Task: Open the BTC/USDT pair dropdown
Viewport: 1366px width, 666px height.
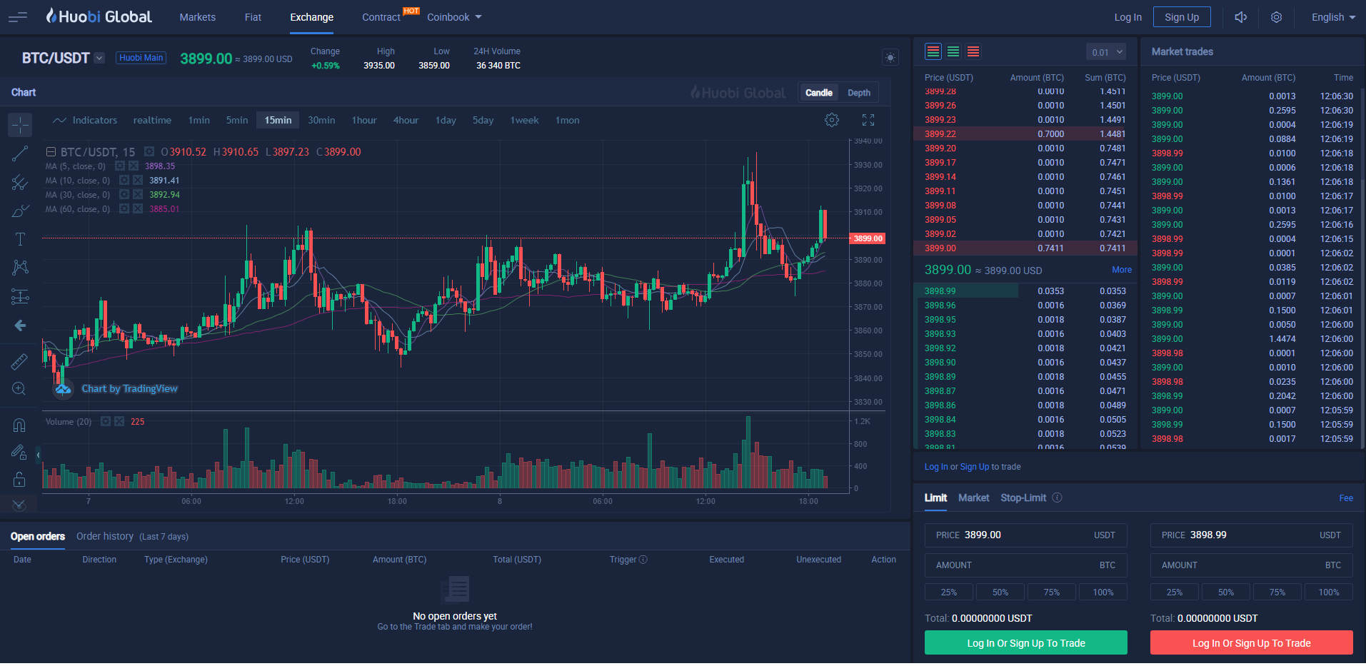Action: 99,58
